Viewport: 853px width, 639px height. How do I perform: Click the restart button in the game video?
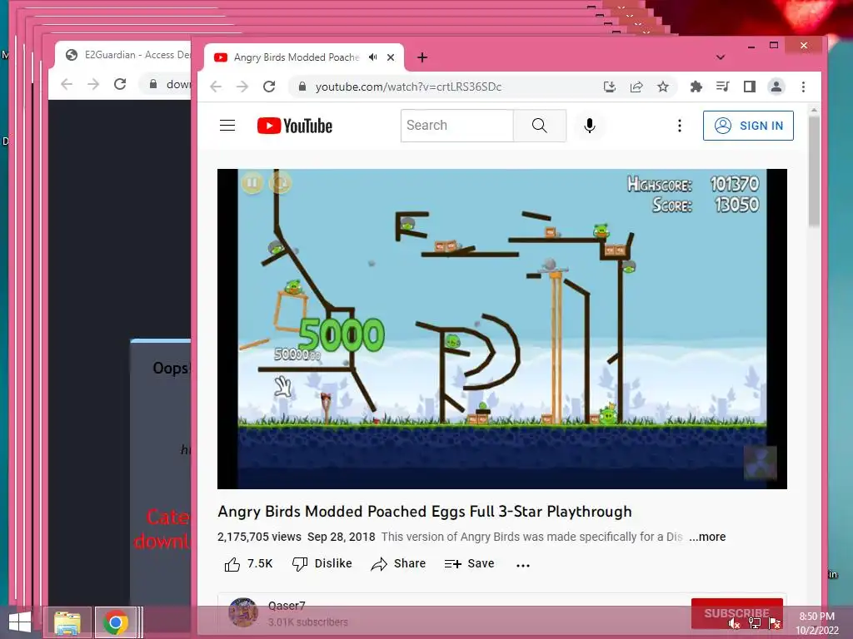(x=281, y=183)
